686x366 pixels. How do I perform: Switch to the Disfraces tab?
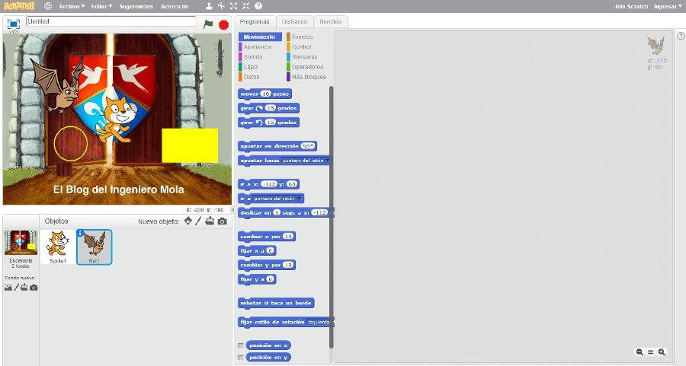pyautogui.click(x=294, y=22)
